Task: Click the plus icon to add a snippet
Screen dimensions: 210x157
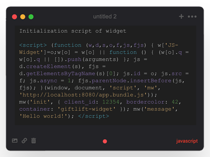Action: click(181, 16)
